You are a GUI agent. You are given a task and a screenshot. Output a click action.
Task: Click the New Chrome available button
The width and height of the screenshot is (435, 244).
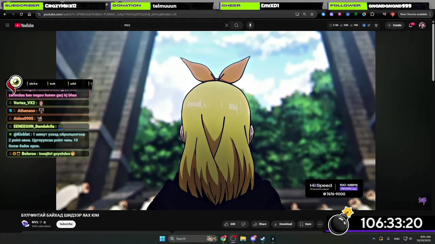tap(414, 14)
